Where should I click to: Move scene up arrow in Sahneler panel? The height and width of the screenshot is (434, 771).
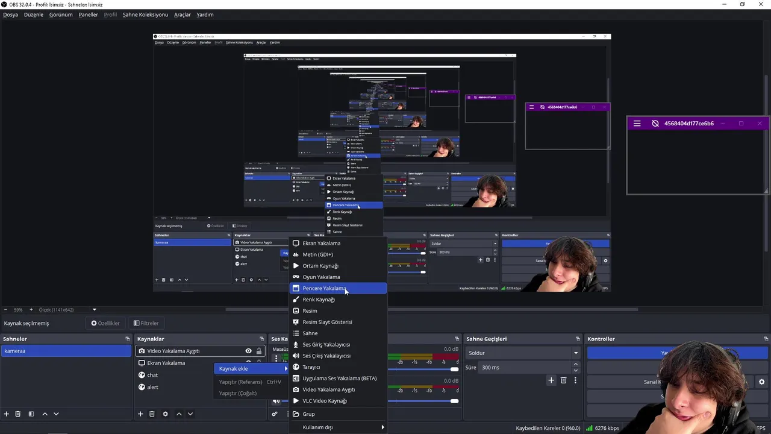click(x=45, y=414)
